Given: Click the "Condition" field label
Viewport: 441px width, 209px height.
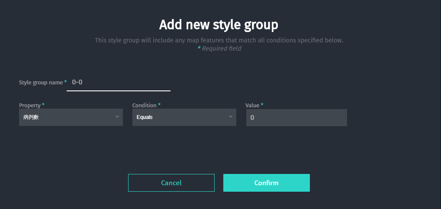Looking at the screenshot, I should 144,105.
